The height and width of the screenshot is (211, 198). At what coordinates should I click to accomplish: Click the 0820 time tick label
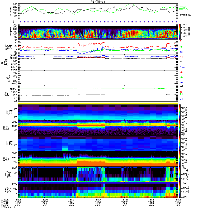pos(44,205)
